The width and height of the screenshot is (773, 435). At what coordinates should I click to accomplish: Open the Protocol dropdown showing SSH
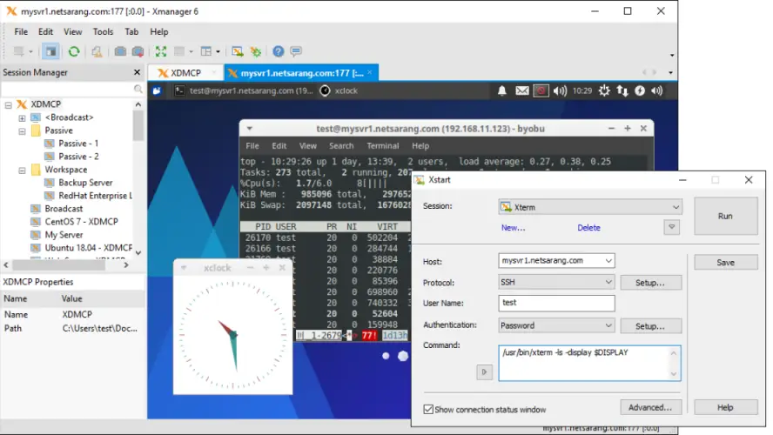click(x=608, y=282)
